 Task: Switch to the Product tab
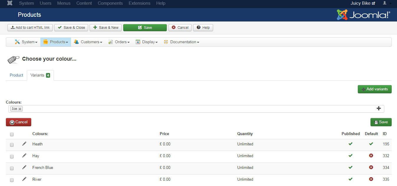pyautogui.click(x=17, y=75)
